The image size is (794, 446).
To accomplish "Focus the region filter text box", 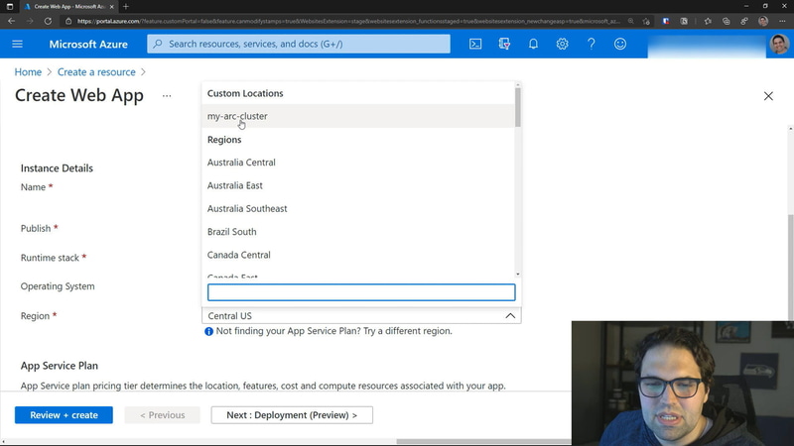I will tap(361, 292).
